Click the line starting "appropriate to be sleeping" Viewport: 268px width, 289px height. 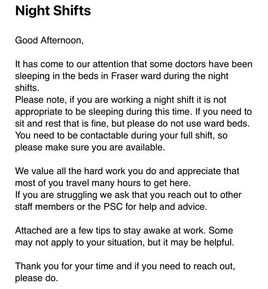(133, 111)
